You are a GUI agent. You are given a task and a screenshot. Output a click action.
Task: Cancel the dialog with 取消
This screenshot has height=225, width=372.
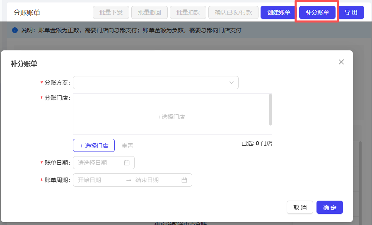(x=300, y=207)
